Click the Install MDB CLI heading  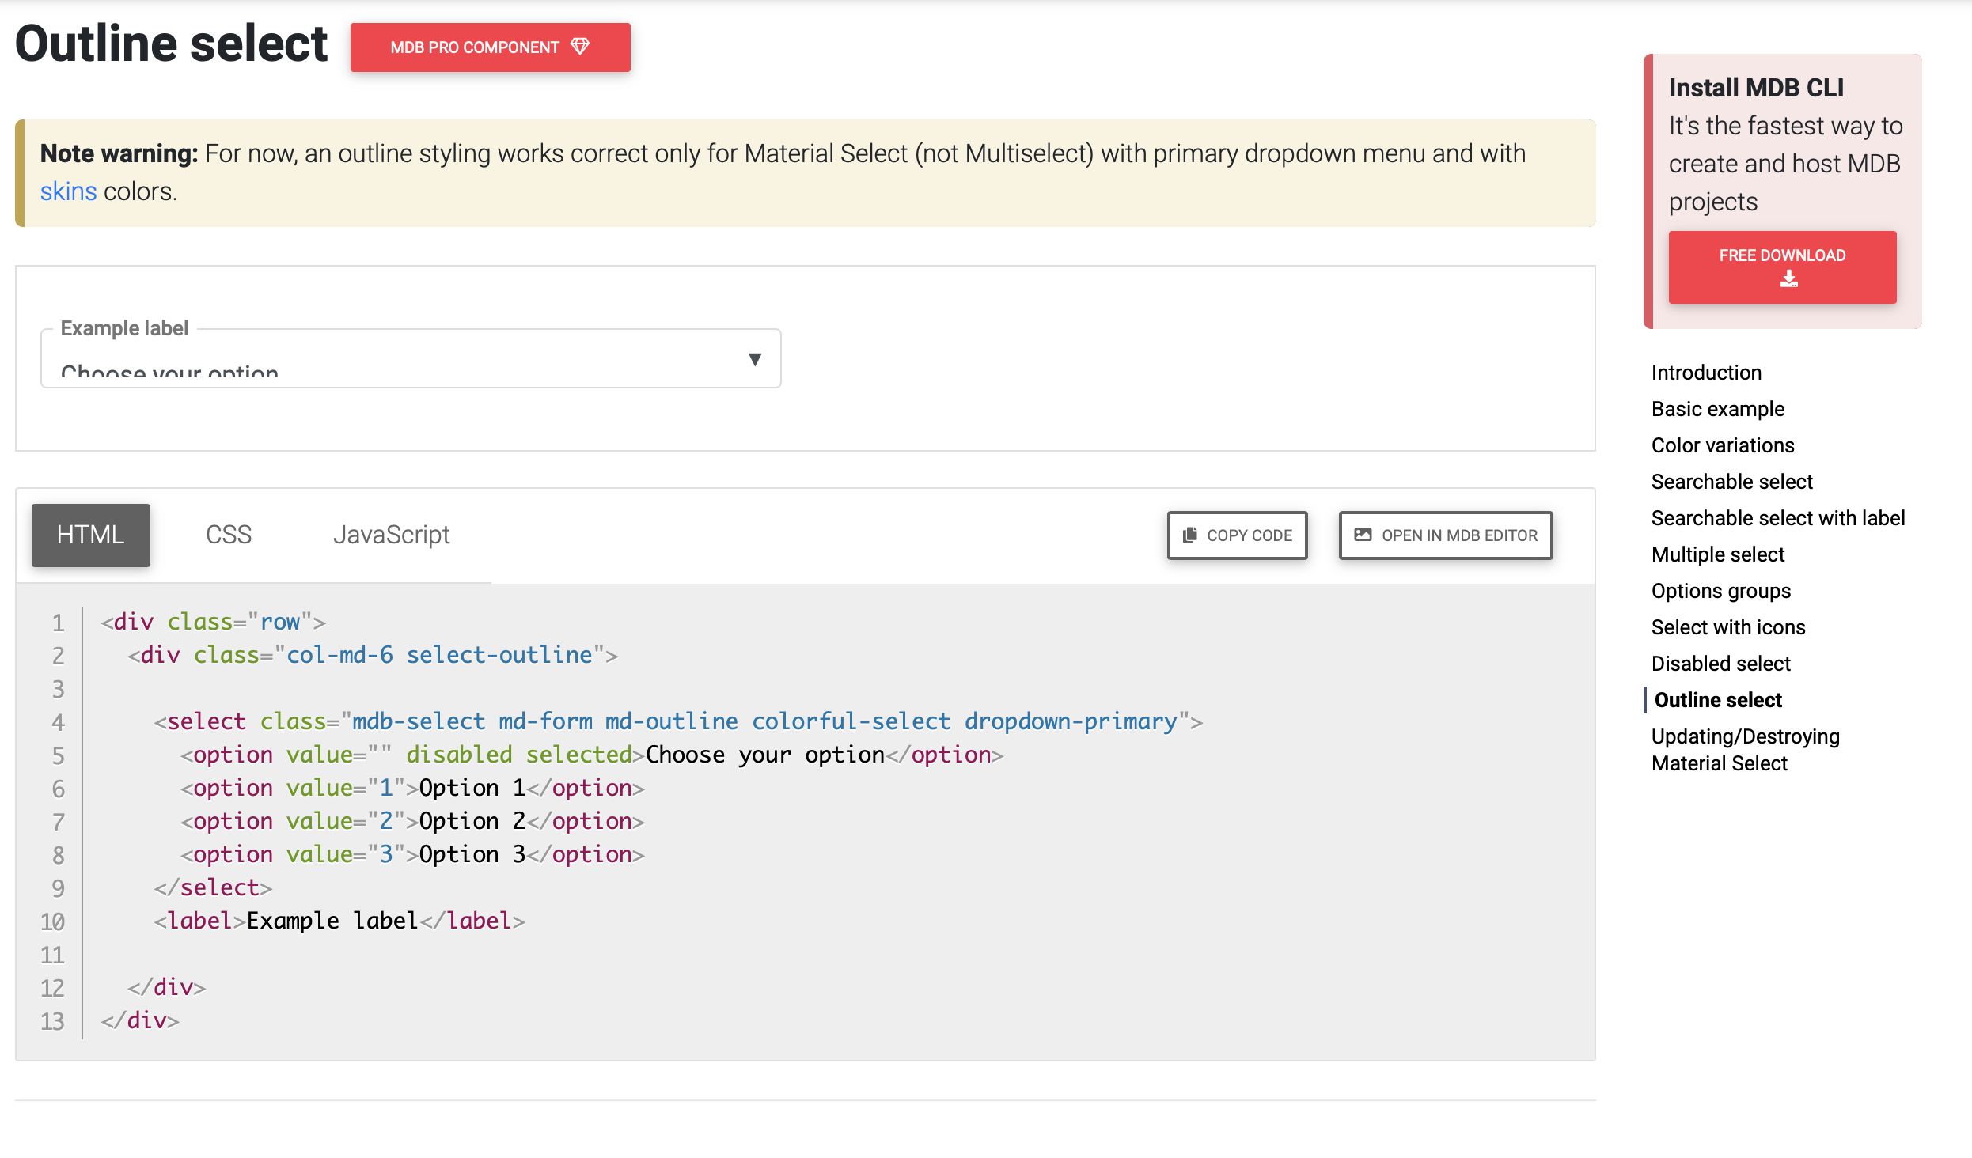pyautogui.click(x=1756, y=88)
